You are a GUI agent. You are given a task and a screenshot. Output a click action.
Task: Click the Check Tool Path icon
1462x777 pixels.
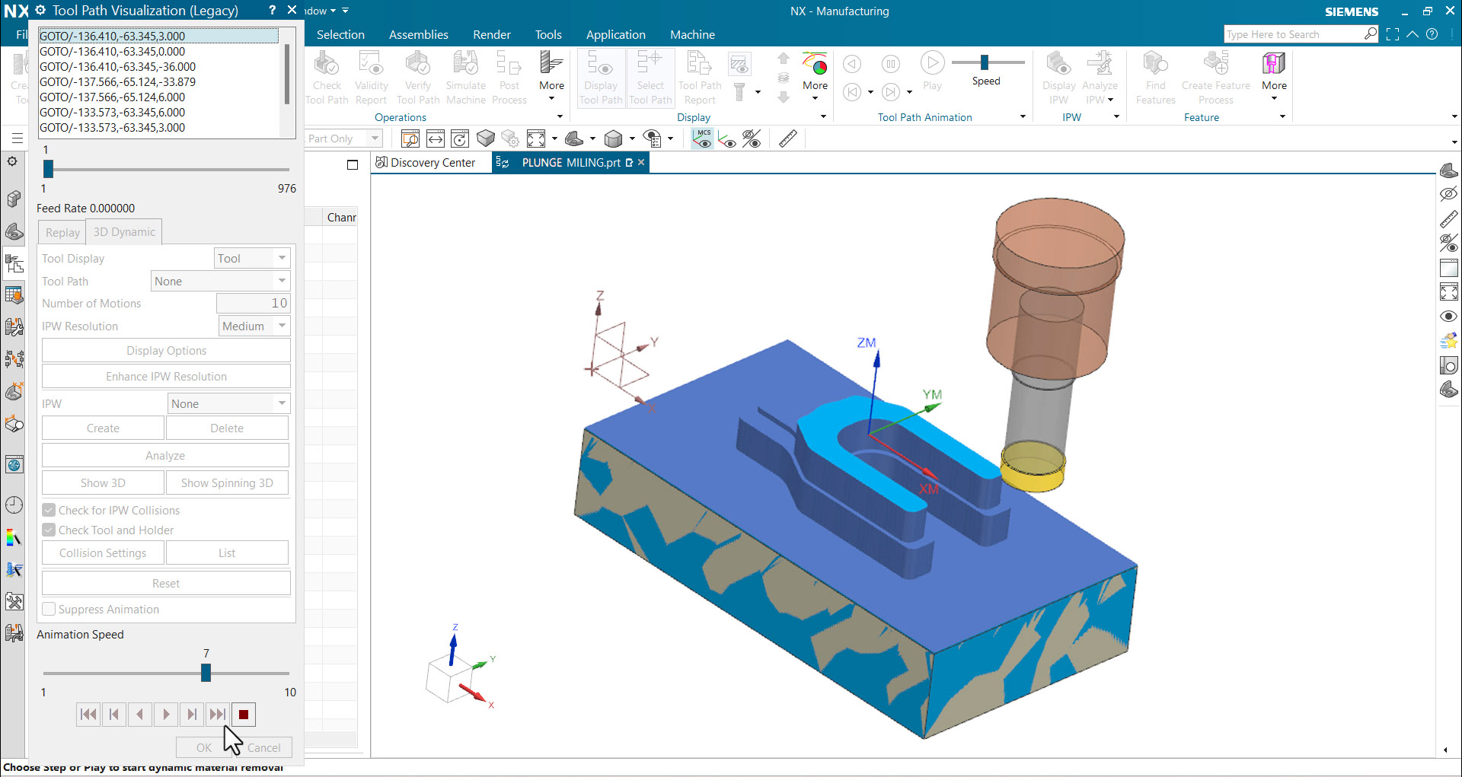point(327,76)
